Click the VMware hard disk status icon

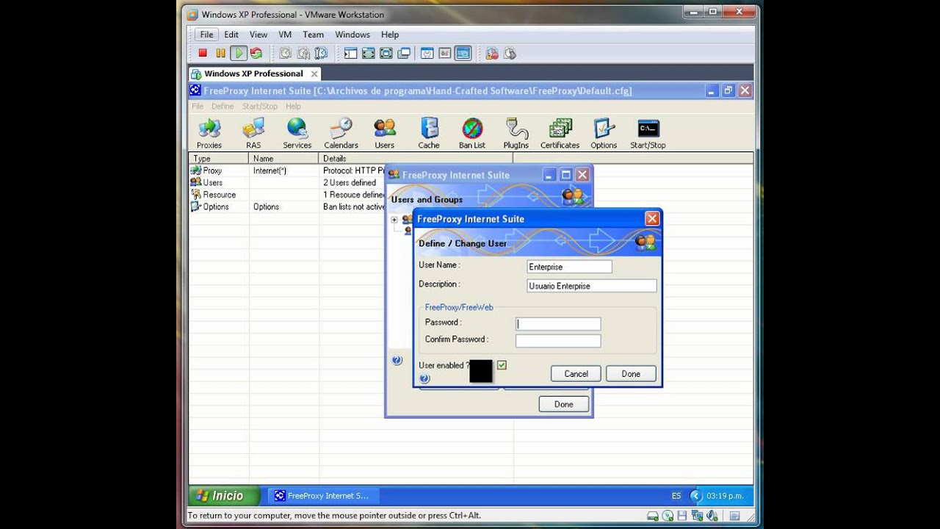654,516
